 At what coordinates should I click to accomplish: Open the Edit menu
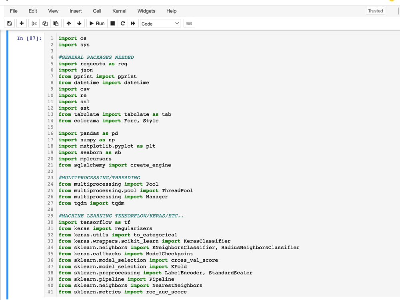point(33,11)
